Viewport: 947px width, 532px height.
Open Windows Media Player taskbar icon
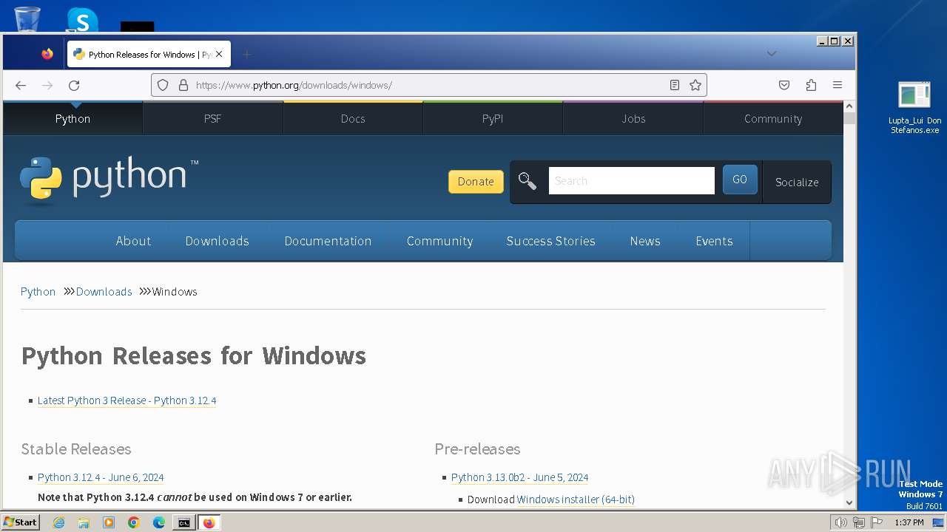[109, 522]
